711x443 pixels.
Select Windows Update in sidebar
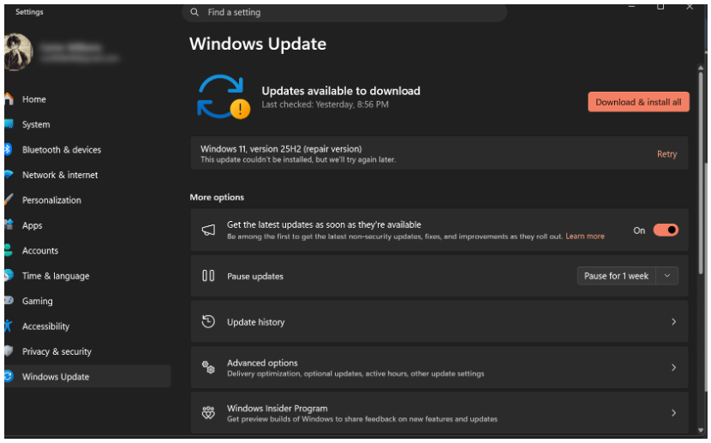point(87,376)
